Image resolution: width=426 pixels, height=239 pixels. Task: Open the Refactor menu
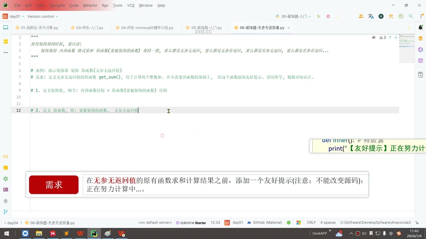pyautogui.click(x=90, y=5)
